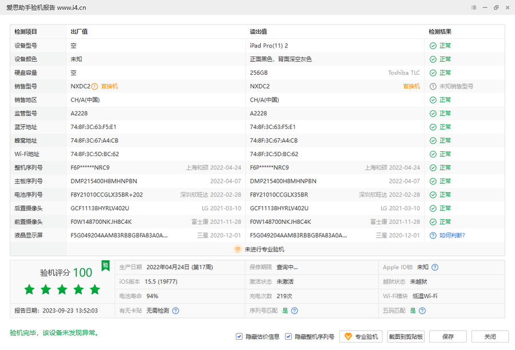Click the 低温Wi-Fi module value
This screenshot has height=350, width=515.
click(x=425, y=296)
